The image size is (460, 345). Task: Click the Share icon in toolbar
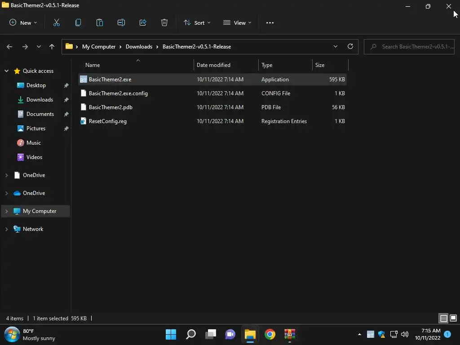(x=143, y=22)
